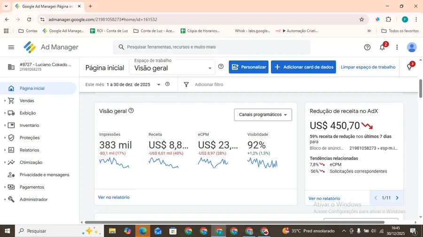Click the eCPM sparkline chart
Image resolution: width=423 pixels, height=237 pixels.
tap(213, 163)
